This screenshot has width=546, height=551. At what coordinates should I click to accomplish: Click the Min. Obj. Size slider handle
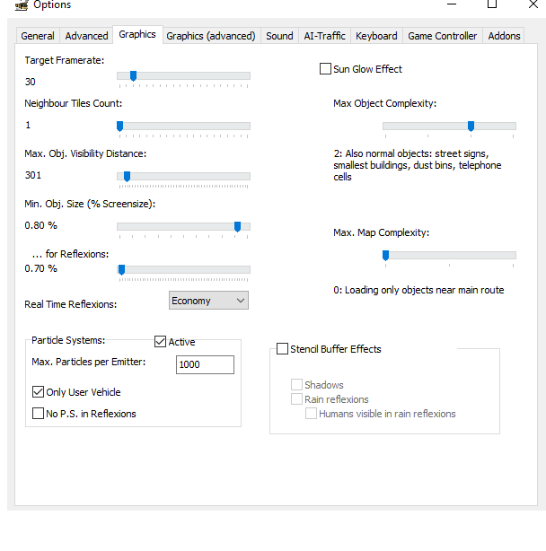pos(237,227)
